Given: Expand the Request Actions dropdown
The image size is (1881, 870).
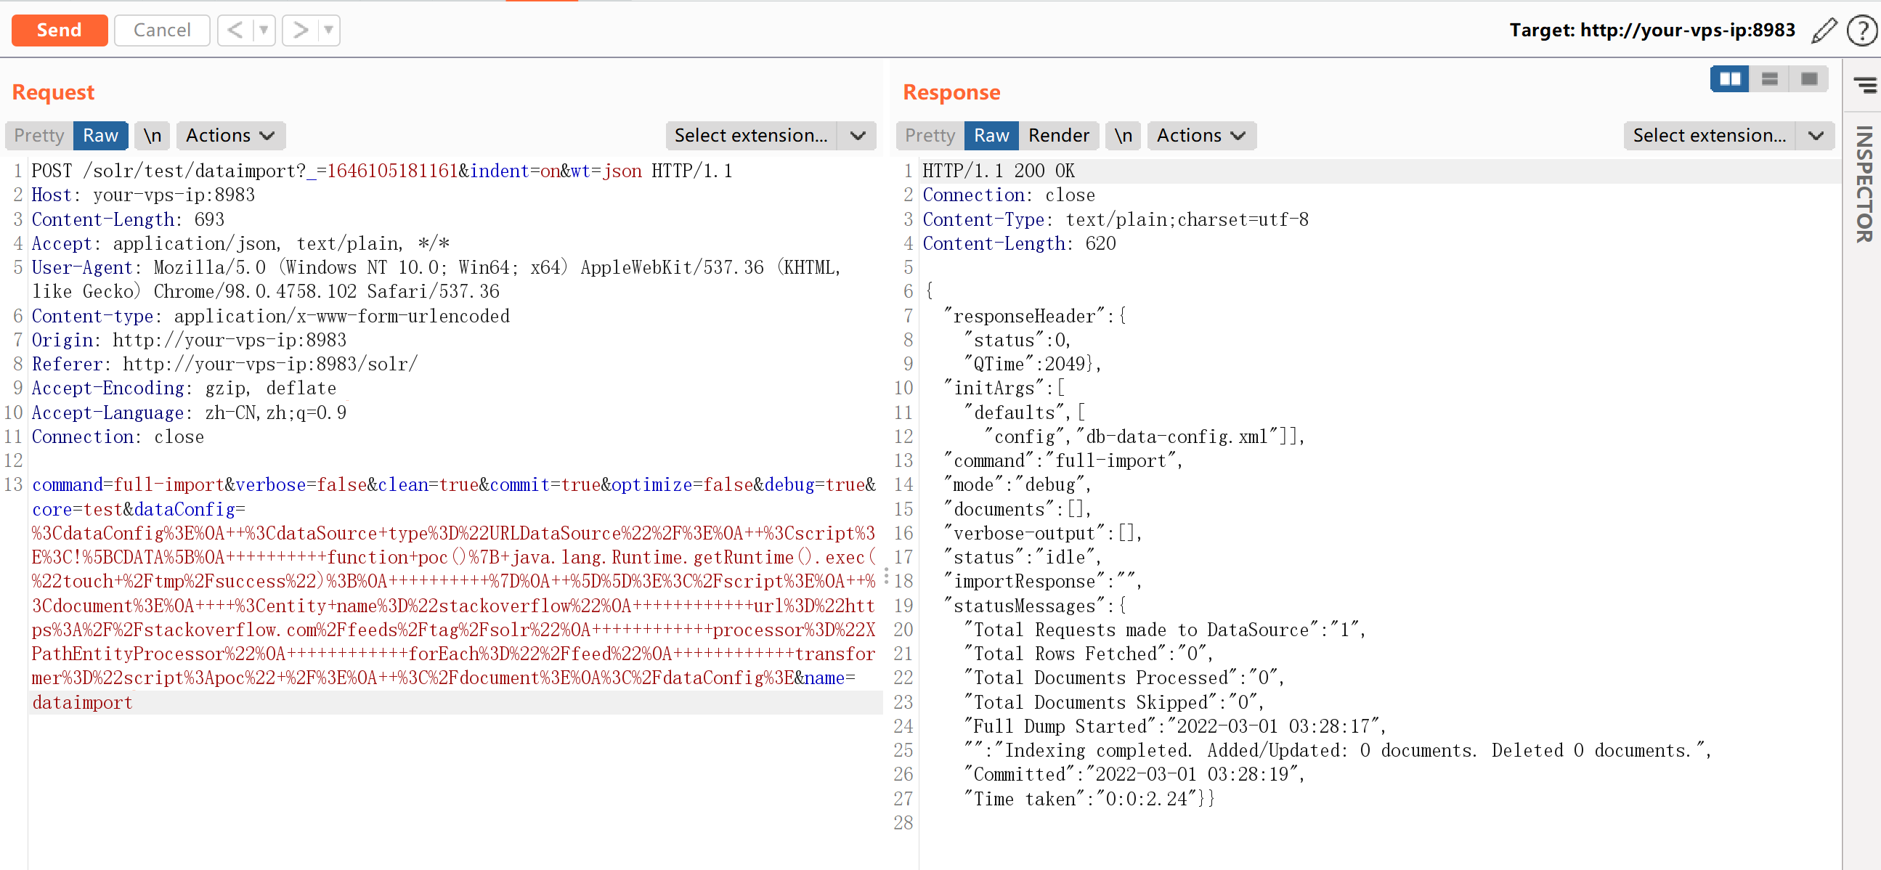Looking at the screenshot, I should coord(230,136).
